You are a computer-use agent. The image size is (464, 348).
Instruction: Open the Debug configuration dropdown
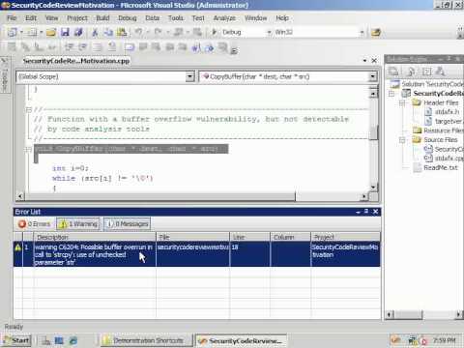(269, 32)
